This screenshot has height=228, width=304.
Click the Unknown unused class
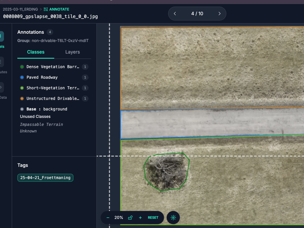pyautogui.click(x=28, y=131)
